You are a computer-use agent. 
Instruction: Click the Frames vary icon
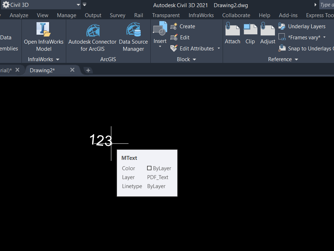[282, 37]
